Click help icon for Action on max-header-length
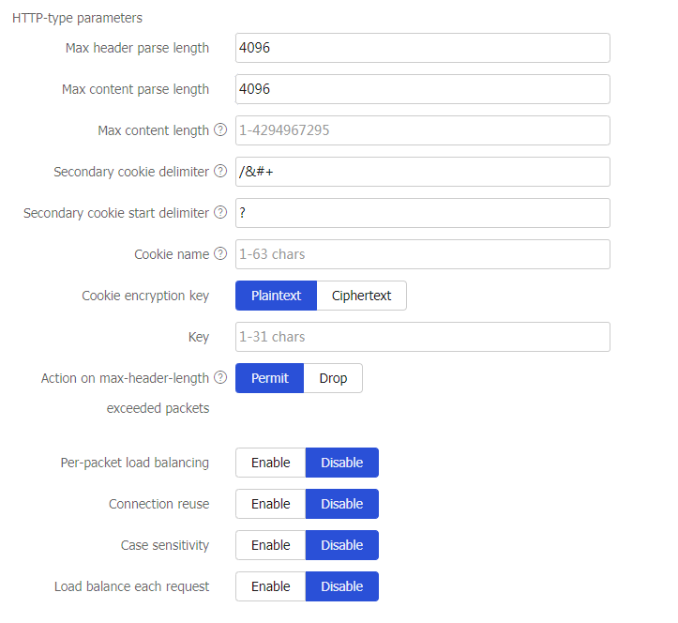The height and width of the screenshot is (623, 678). click(220, 378)
